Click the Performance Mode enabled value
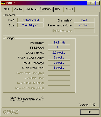The height and width of the screenshot is (117, 101). point(84,25)
